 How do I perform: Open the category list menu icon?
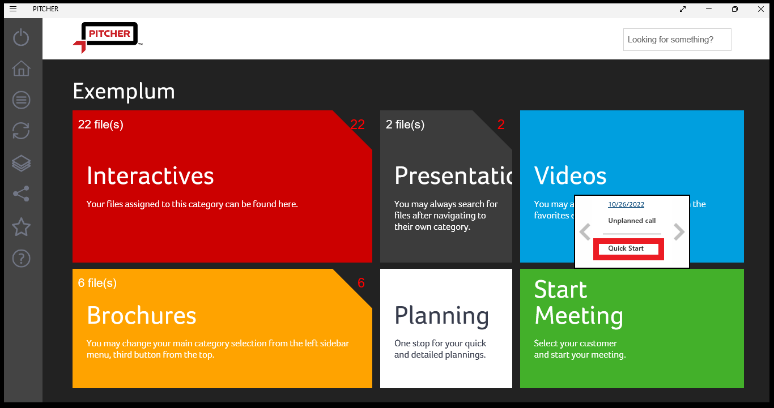click(21, 100)
